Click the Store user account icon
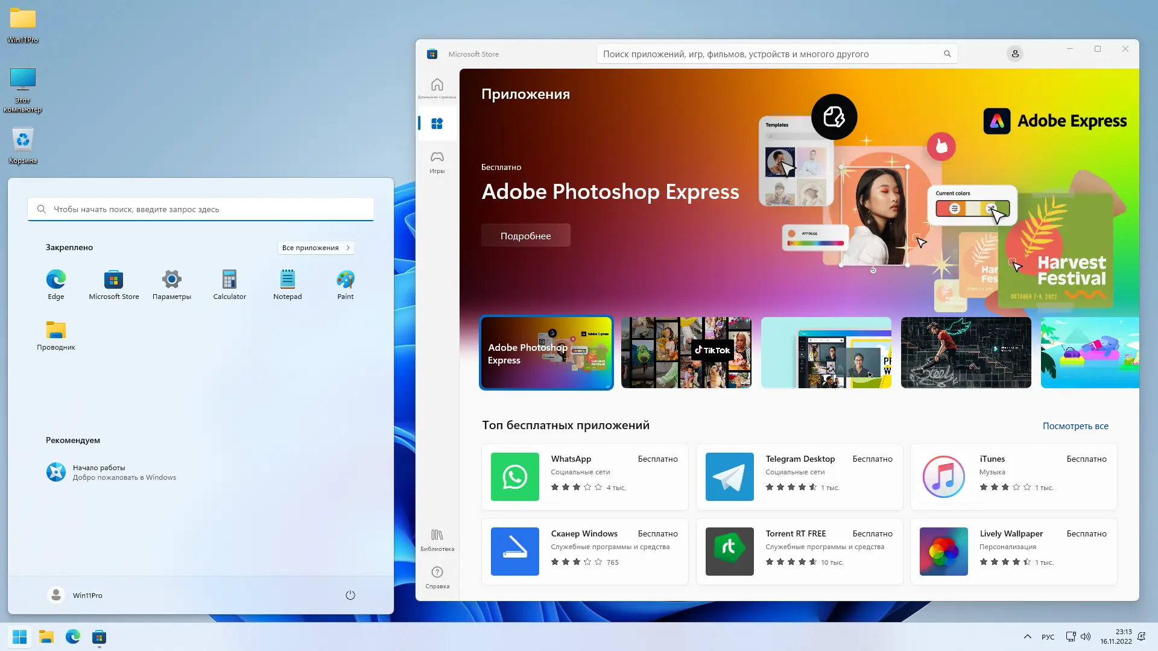This screenshot has height=651, width=1158. pos(1015,54)
